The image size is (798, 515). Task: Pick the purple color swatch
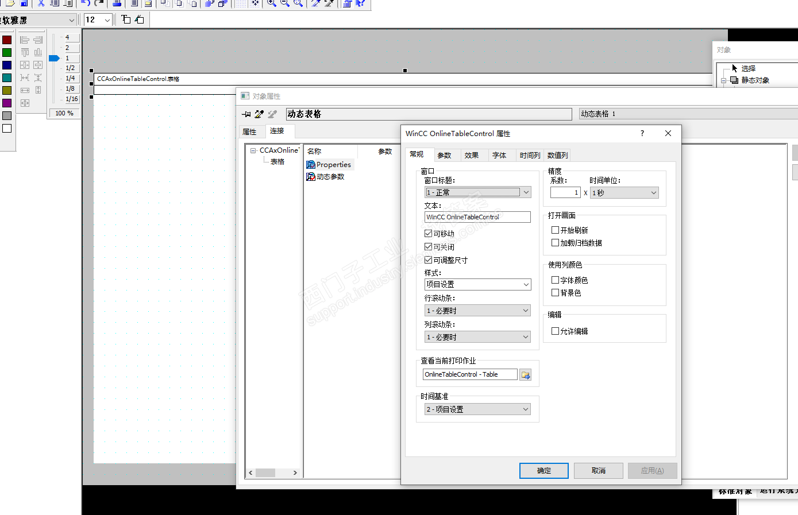7,103
